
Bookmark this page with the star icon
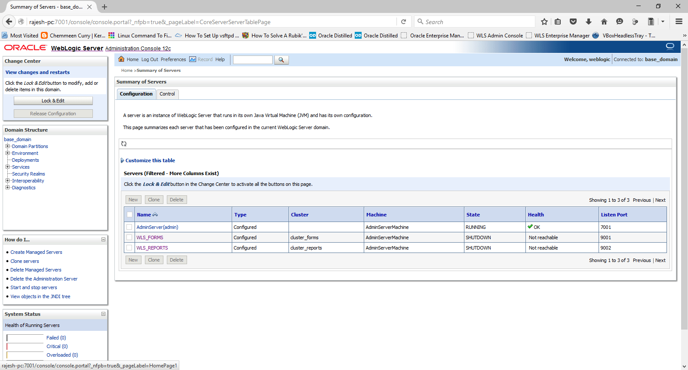(x=544, y=22)
